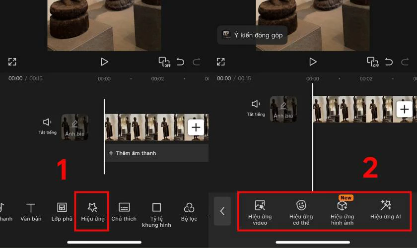Viewport: 417px width, 248px height.
Task: Open the Bộ lọc filters tool
Action: tap(189, 212)
